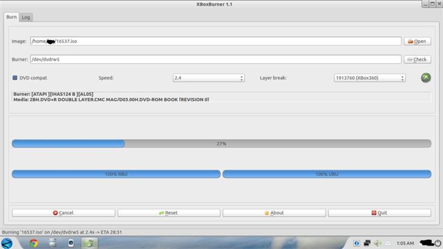Click the Layer break: label

273,78
